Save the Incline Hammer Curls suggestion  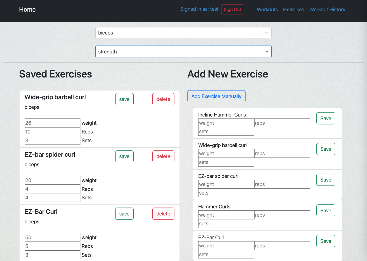coord(325,118)
